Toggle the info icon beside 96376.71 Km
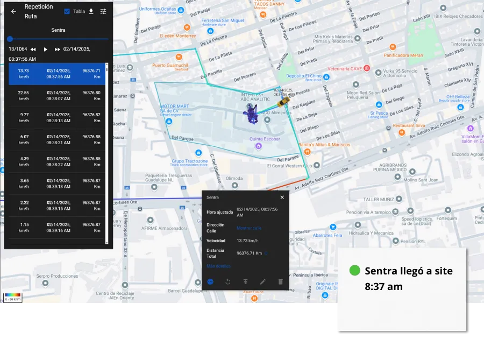The width and height of the screenshot is (484, 346). 266,253
